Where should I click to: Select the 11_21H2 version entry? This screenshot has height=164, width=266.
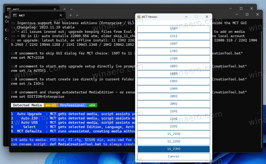click(x=174, y=134)
